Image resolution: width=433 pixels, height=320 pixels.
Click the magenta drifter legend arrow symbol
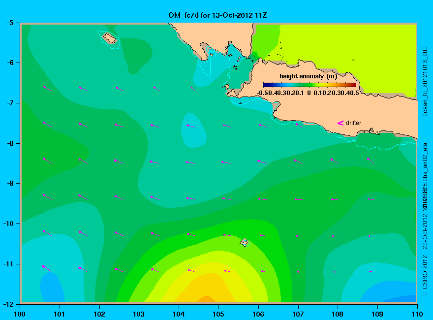[x=340, y=123]
